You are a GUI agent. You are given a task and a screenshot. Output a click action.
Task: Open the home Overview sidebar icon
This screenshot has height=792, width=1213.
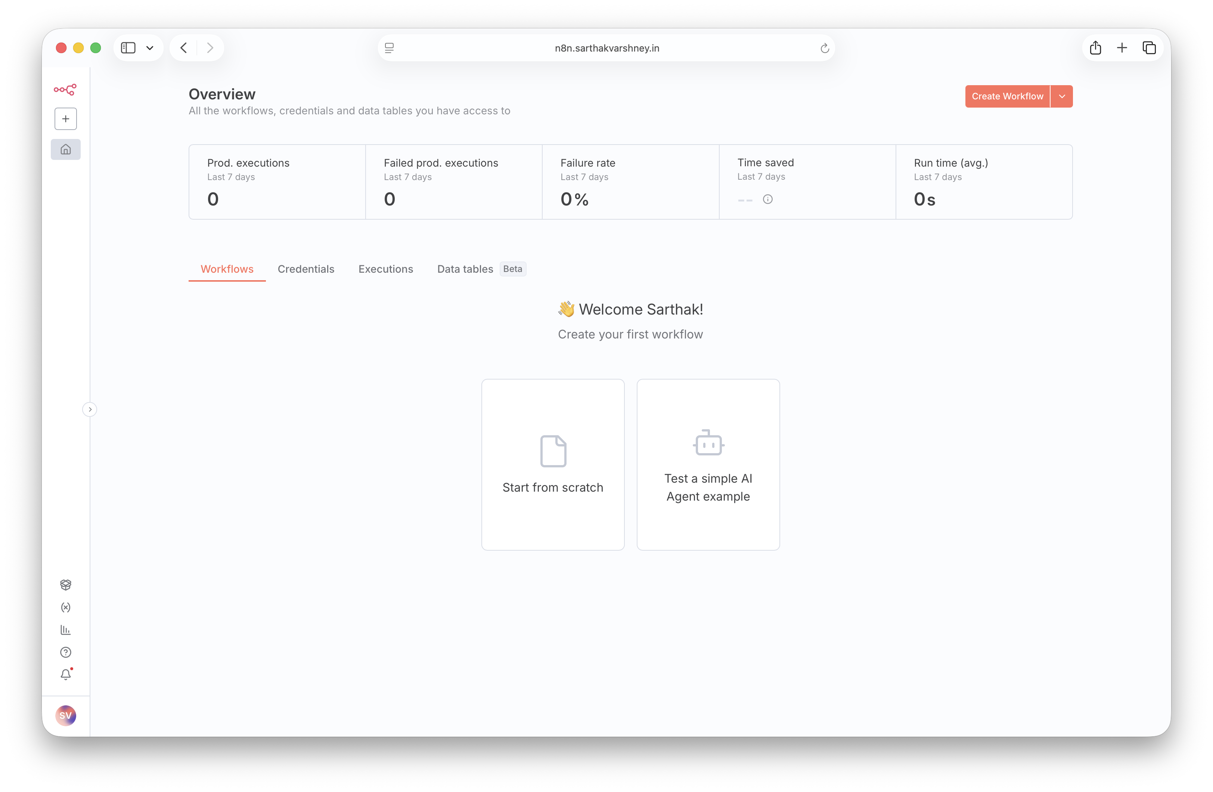(x=66, y=149)
